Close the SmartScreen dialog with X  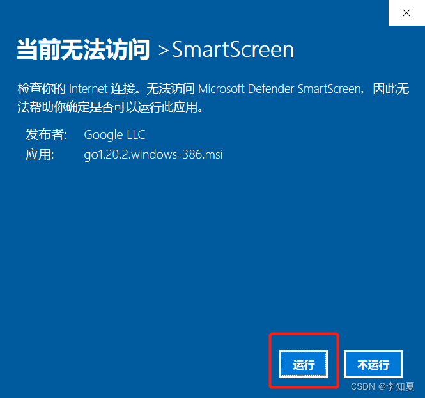(406, 13)
